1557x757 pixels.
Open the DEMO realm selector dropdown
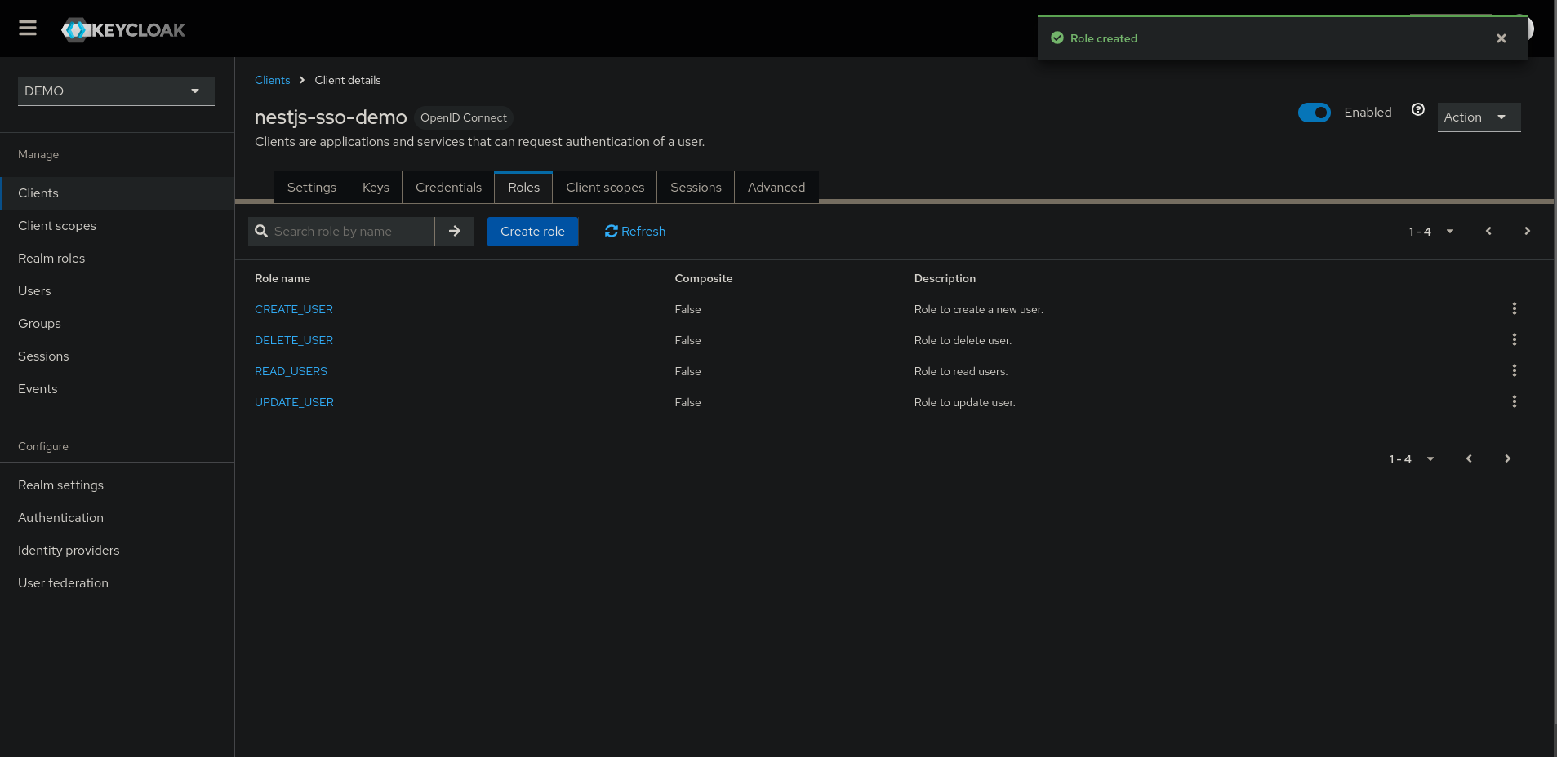tap(116, 91)
